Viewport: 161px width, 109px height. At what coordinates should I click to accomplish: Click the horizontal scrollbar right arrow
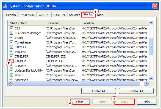click(146, 83)
